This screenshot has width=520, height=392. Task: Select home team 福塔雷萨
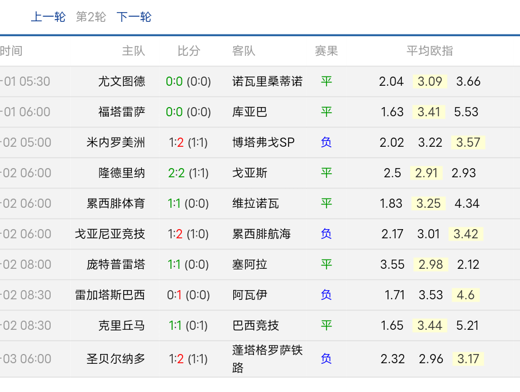coord(122,112)
